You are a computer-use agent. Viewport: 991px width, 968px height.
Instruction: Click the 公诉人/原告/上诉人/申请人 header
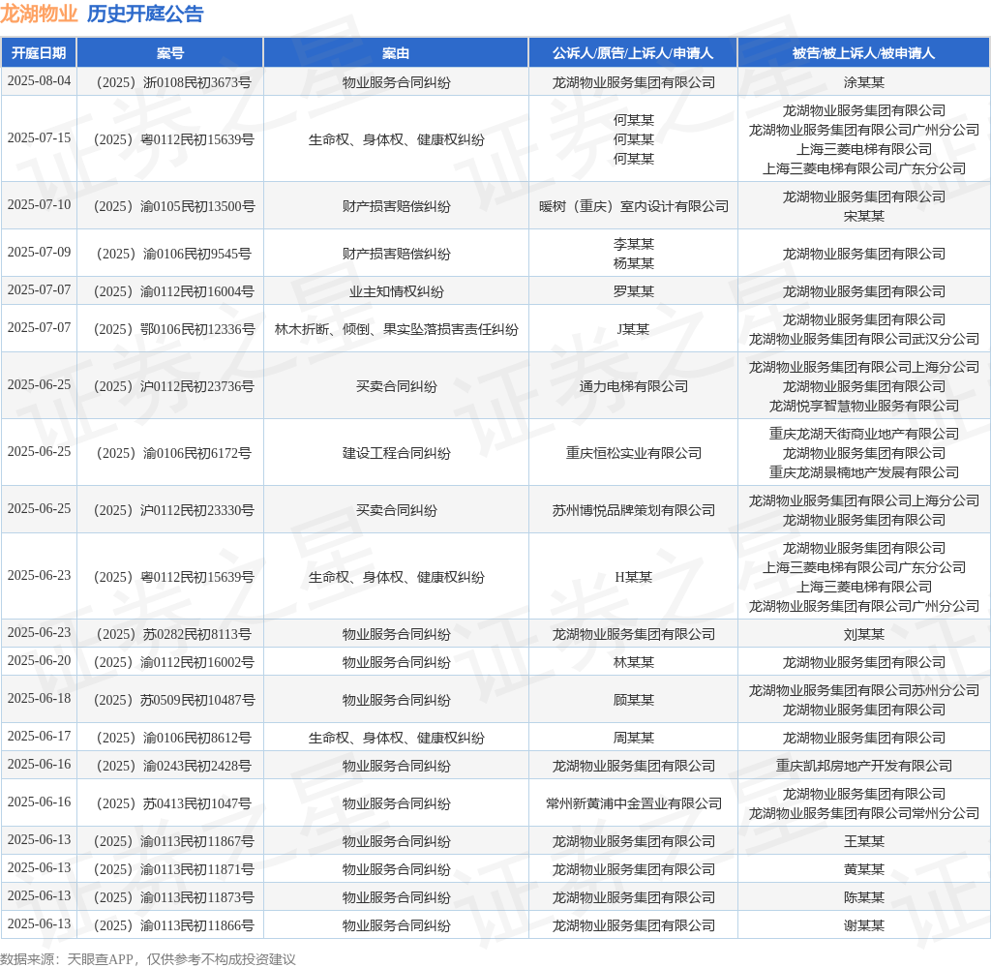pos(633,53)
